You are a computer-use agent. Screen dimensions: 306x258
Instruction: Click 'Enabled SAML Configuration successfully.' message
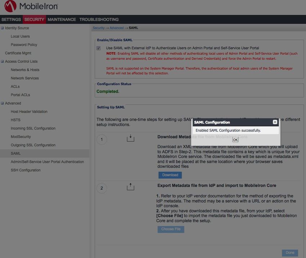[228, 131]
